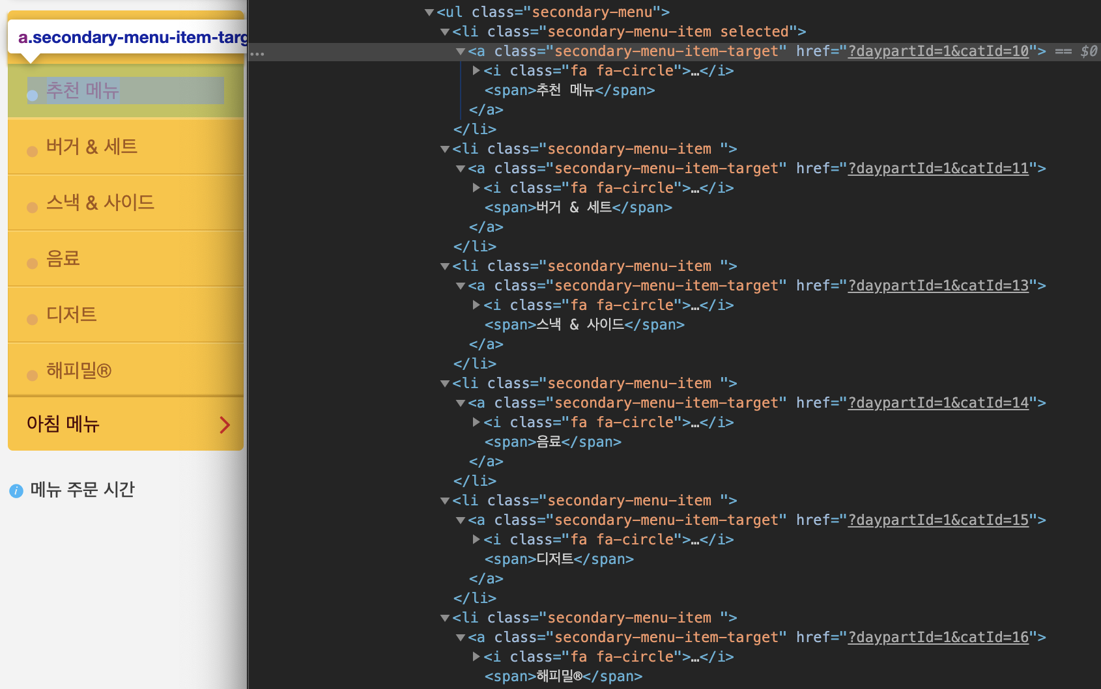
Task: Collapse the anchor node with catId=15
Action: (x=461, y=520)
